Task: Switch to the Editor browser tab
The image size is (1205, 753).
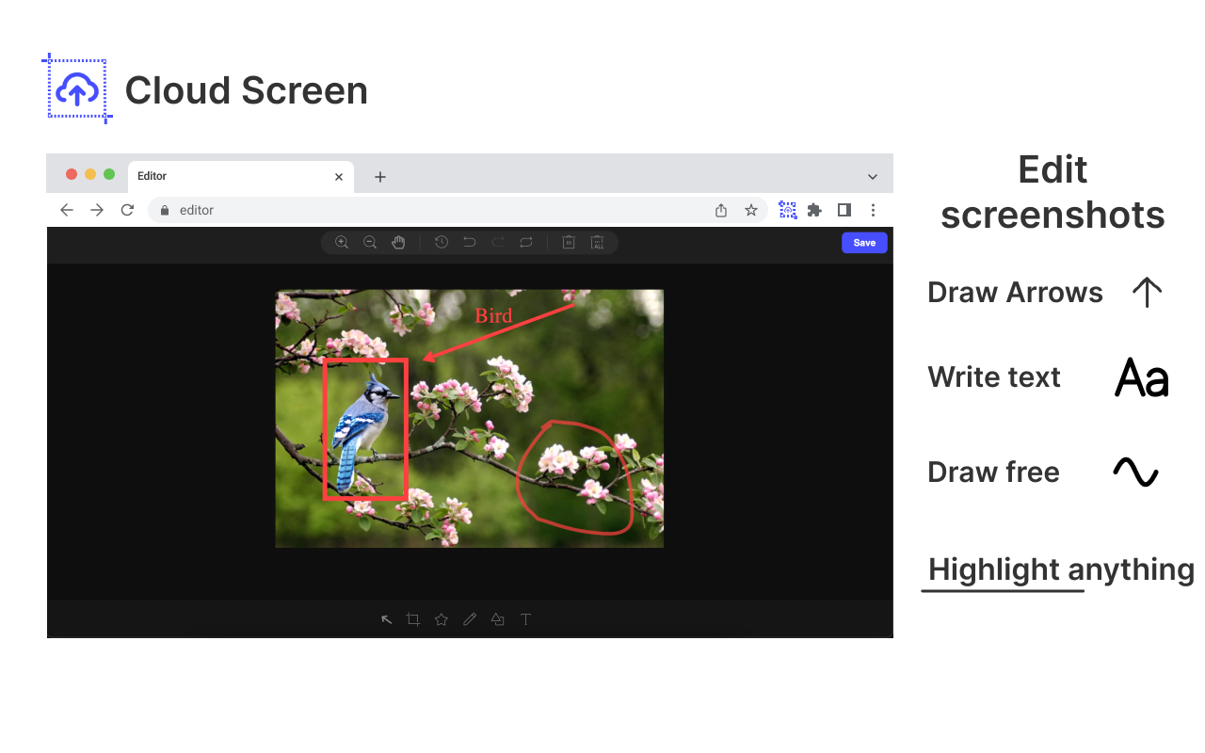Action: point(231,176)
